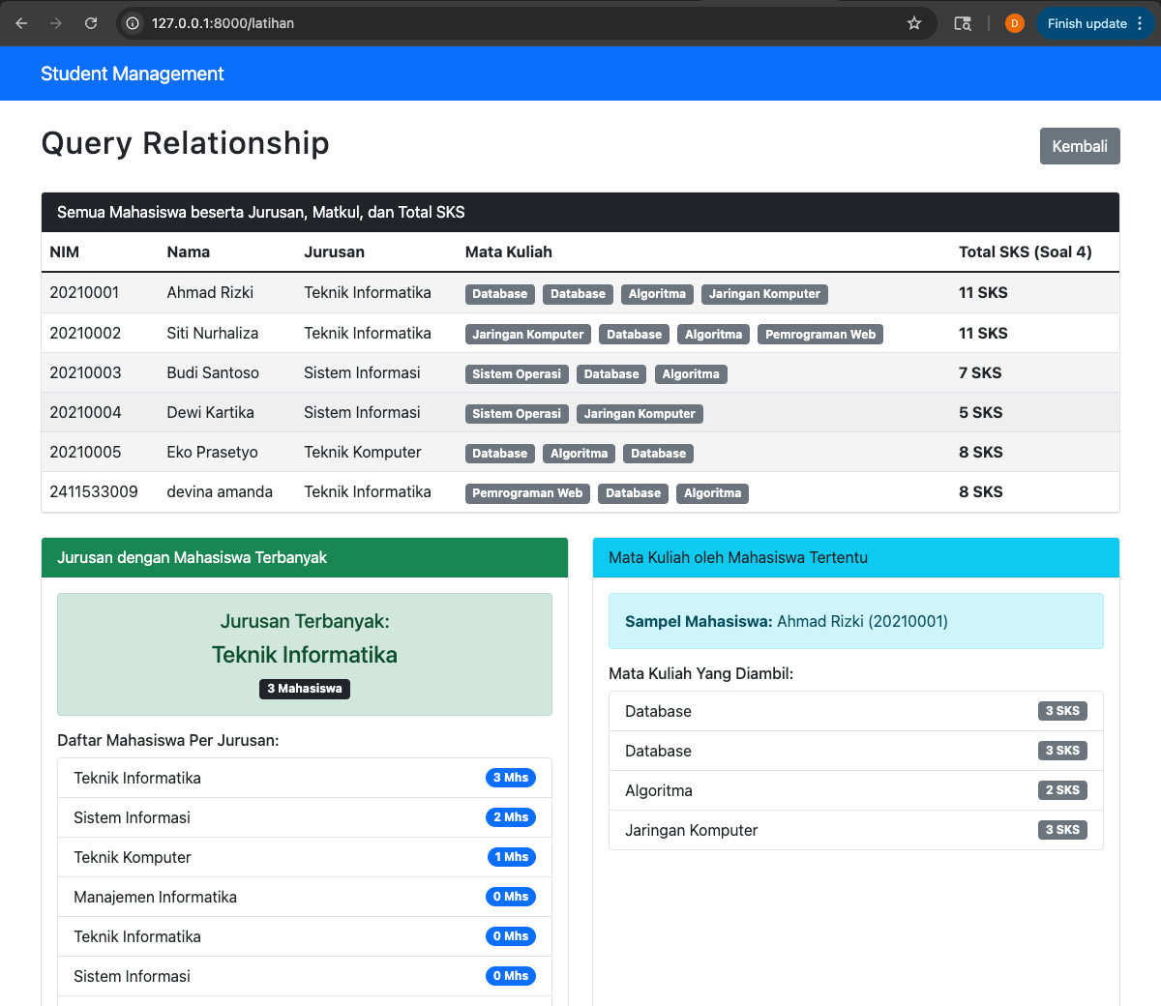
Task: Click name Ahmad Rizki in table
Action: (x=210, y=292)
